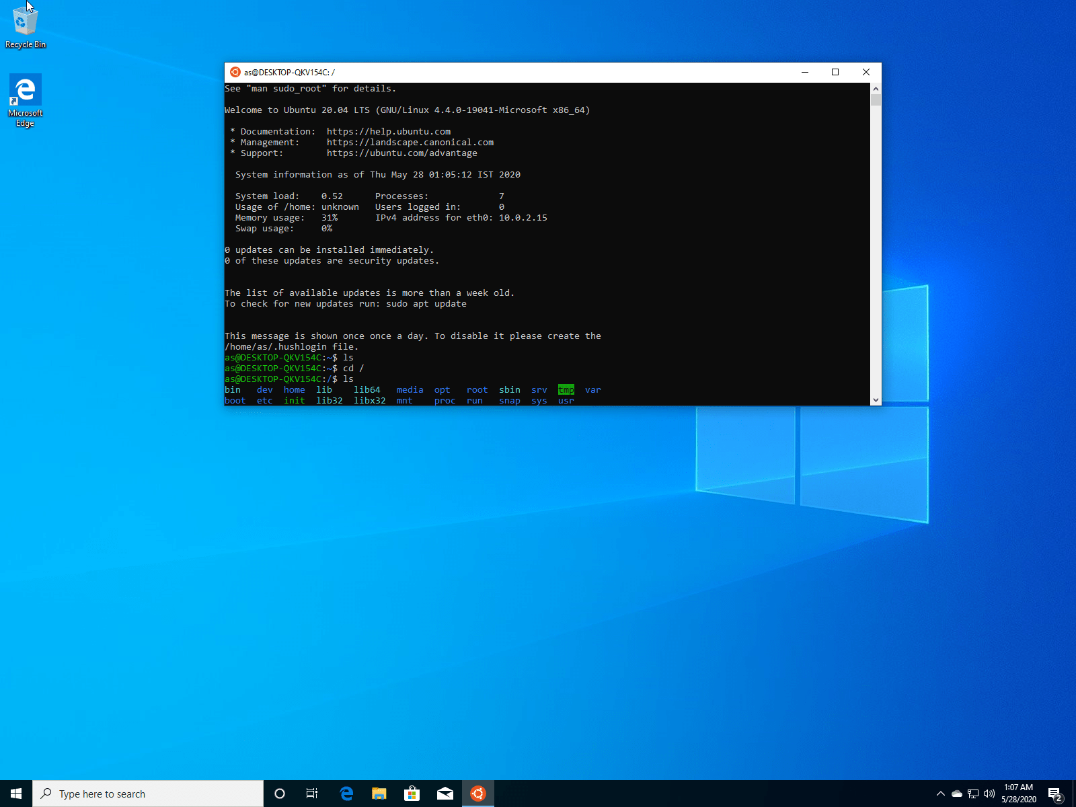Click the 'usr' directory in ls output
Image resolution: width=1076 pixels, height=807 pixels.
[566, 401]
